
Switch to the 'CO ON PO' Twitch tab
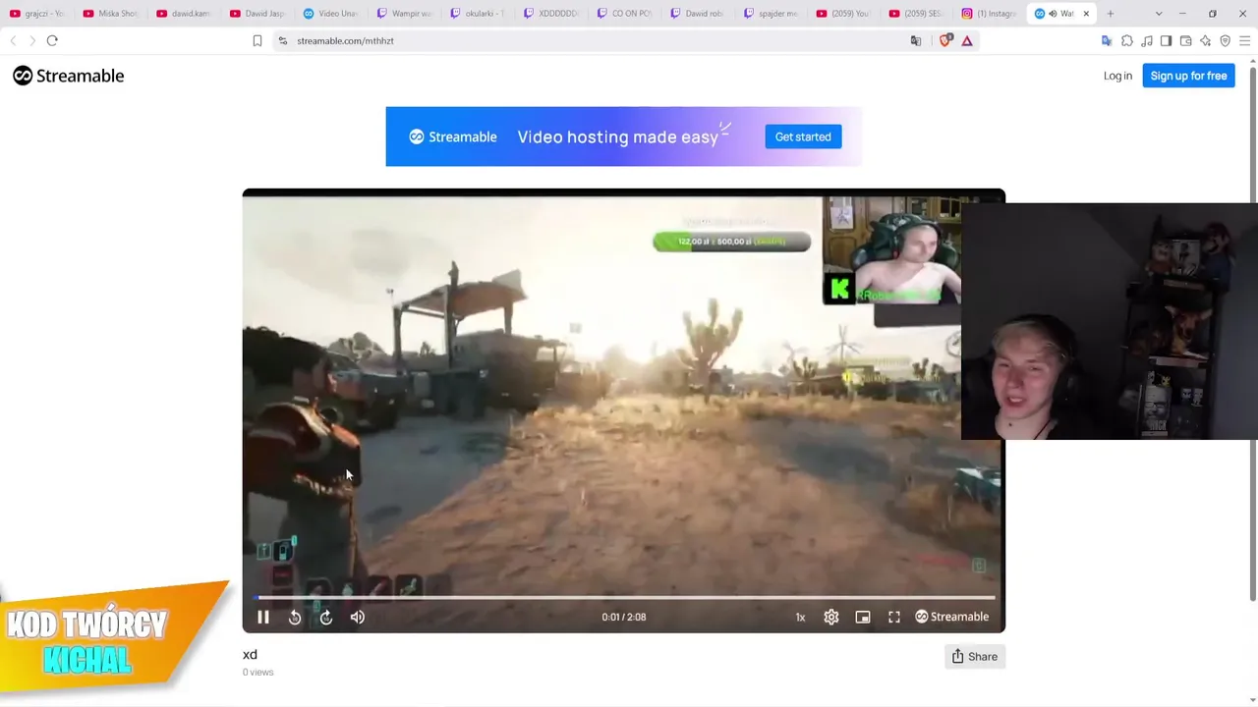625,14
